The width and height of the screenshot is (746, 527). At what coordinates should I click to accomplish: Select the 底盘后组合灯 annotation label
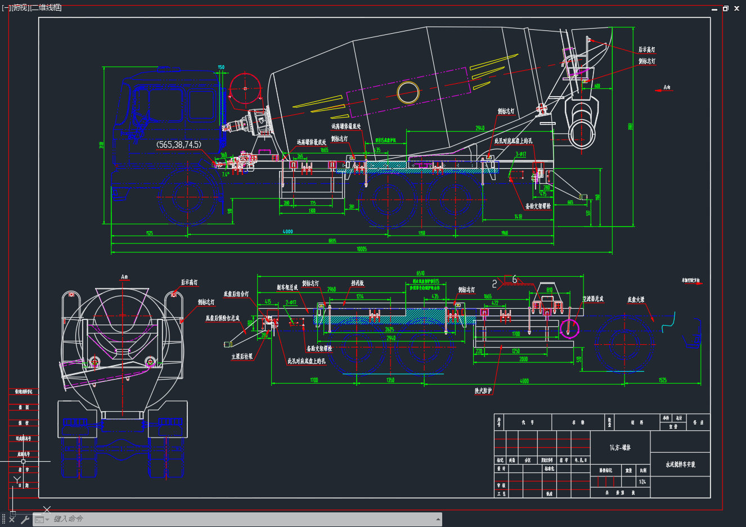[x=236, y=294]
